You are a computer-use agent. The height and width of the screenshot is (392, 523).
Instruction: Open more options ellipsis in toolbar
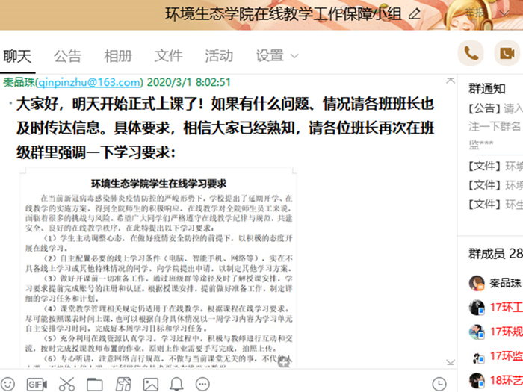[204, 385]
